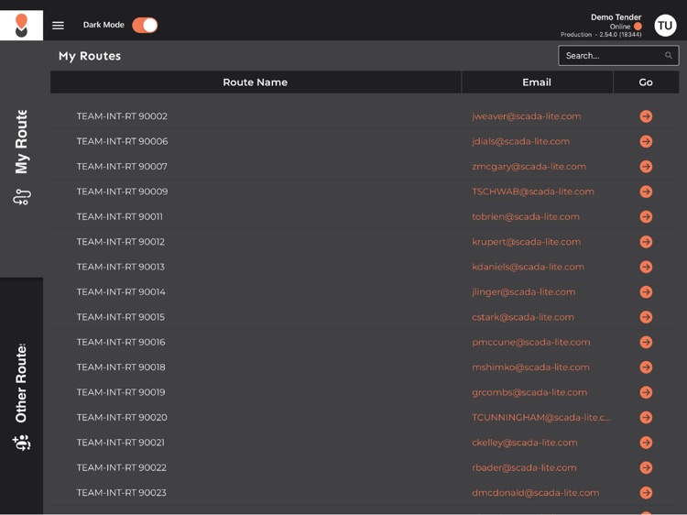Click the Other Routes people icon in sidebar
Viewport: 687px width, 515px height.
tap(21, 443)
